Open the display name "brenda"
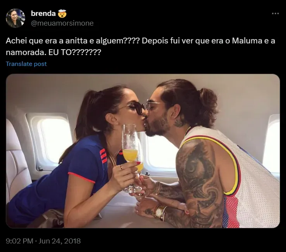 coord(43,14)
